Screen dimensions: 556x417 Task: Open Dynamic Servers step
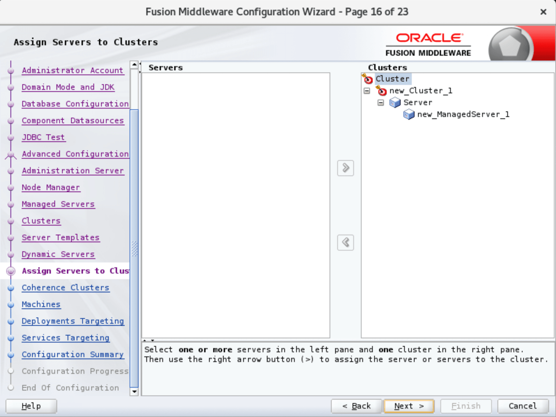pyautogui.click(x=58, y=254)
